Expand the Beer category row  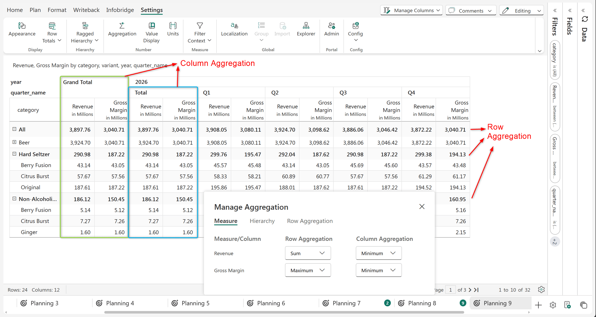click(x=14, y=142)
